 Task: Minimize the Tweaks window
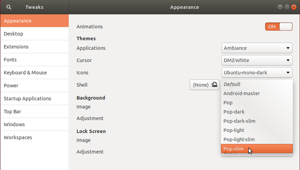click(x=280, y=7)
